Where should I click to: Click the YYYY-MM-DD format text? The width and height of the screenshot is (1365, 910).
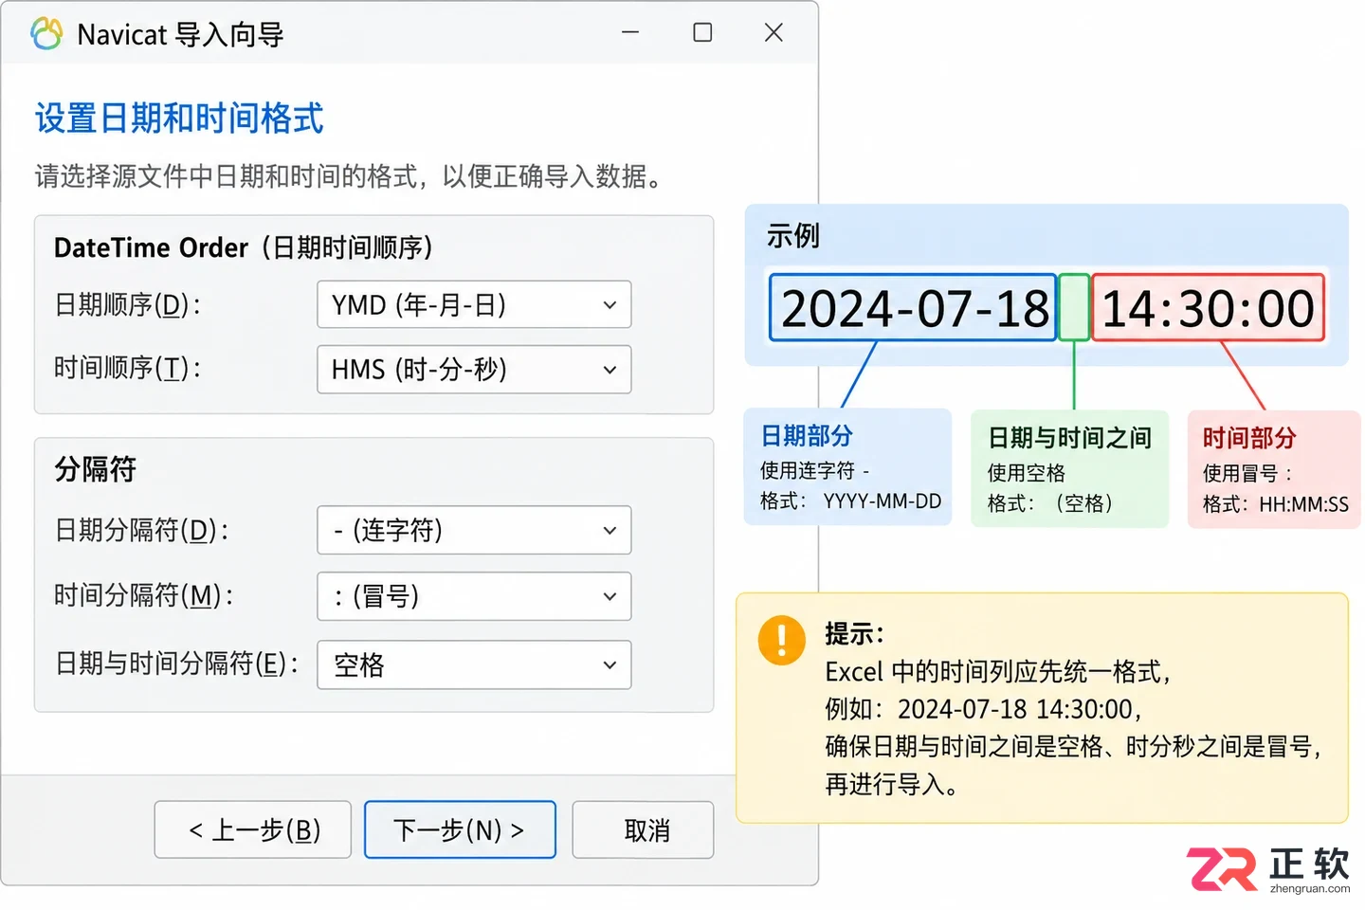point(883,501)
